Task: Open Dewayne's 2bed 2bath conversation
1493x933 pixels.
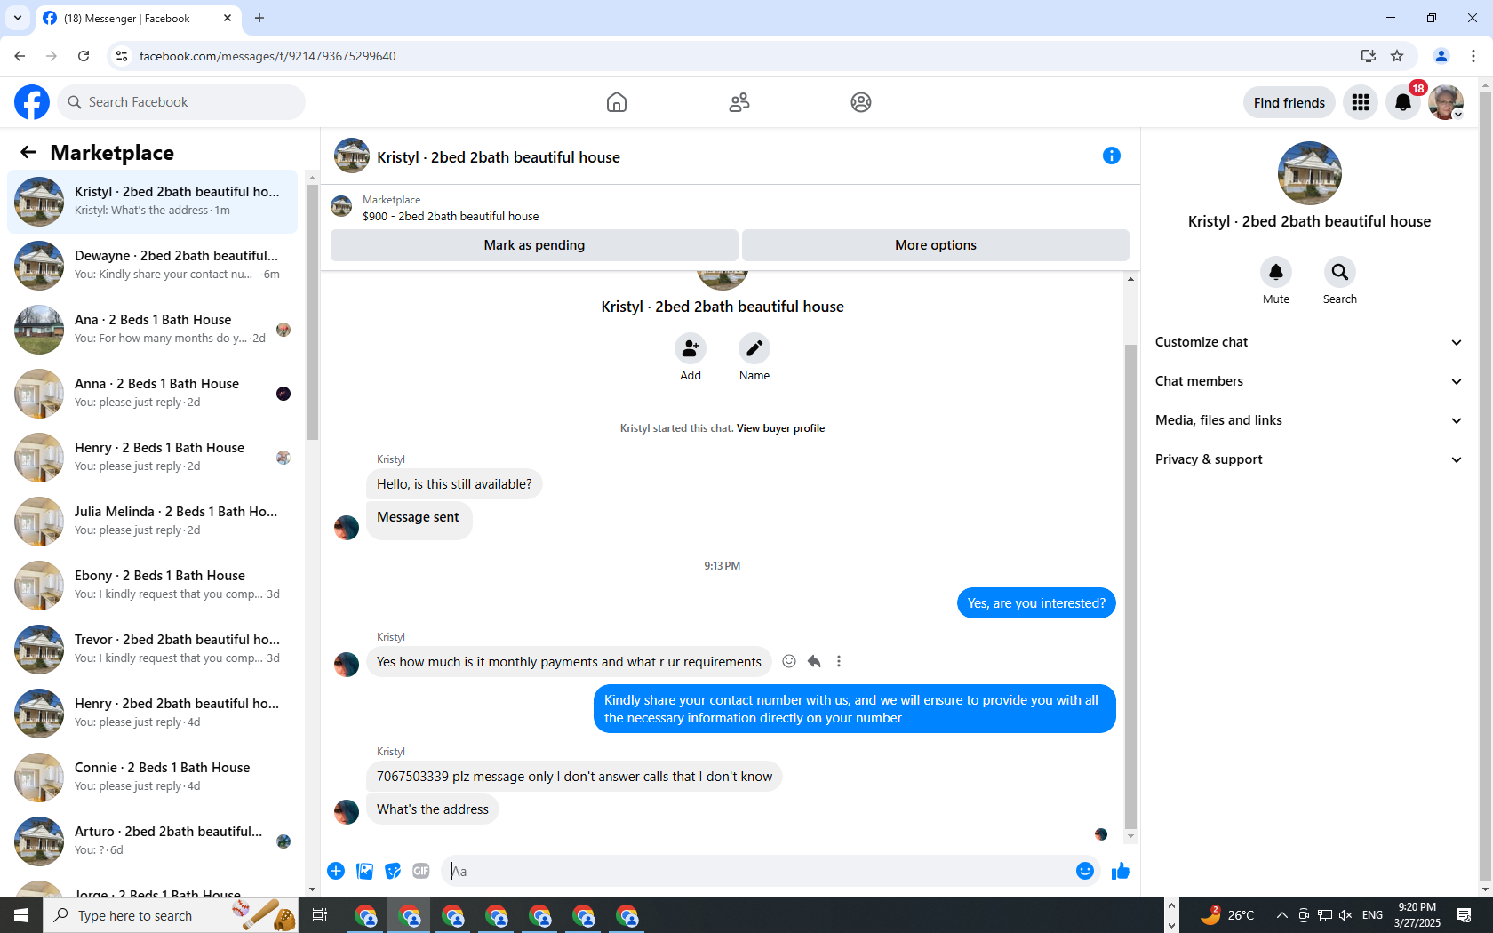Action: click(x=153, y=266)
